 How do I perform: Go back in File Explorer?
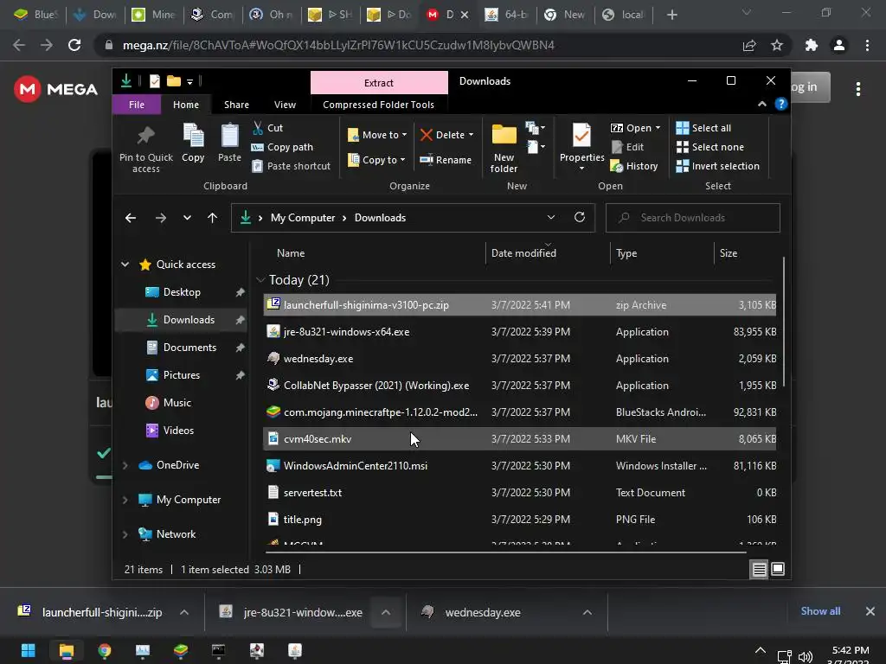(131, 218)
